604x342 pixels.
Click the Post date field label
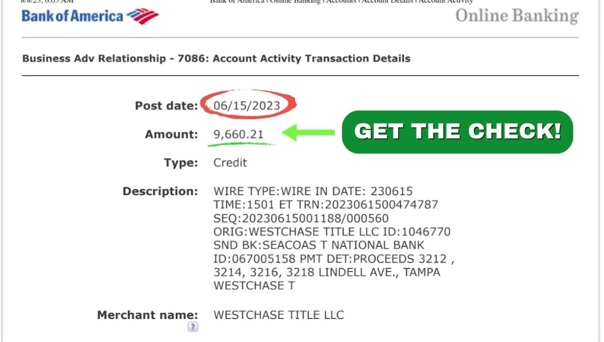tap(166, 106)
